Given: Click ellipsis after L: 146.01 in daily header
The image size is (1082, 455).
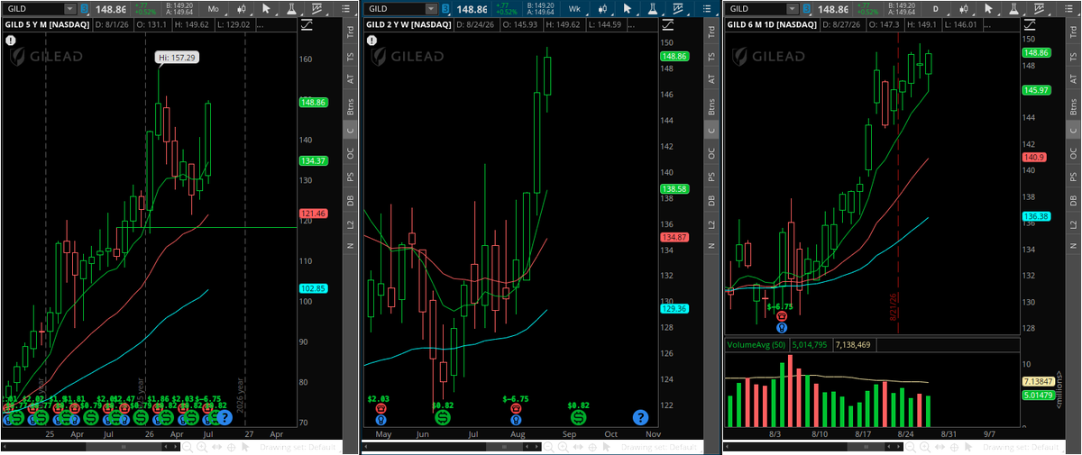Looking at the screenshot, I should pos(988,24).
